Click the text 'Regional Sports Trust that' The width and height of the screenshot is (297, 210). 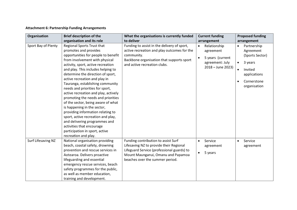[84, 46]
